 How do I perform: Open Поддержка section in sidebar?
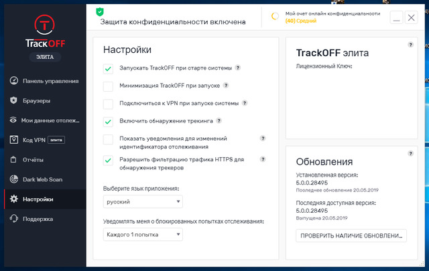43,219
